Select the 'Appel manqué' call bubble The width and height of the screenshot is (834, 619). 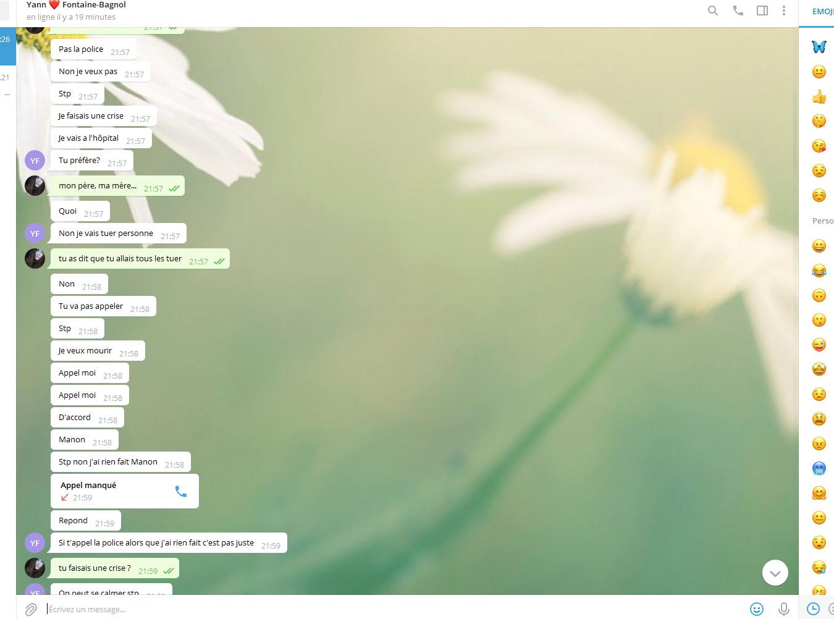click(125, 491)
